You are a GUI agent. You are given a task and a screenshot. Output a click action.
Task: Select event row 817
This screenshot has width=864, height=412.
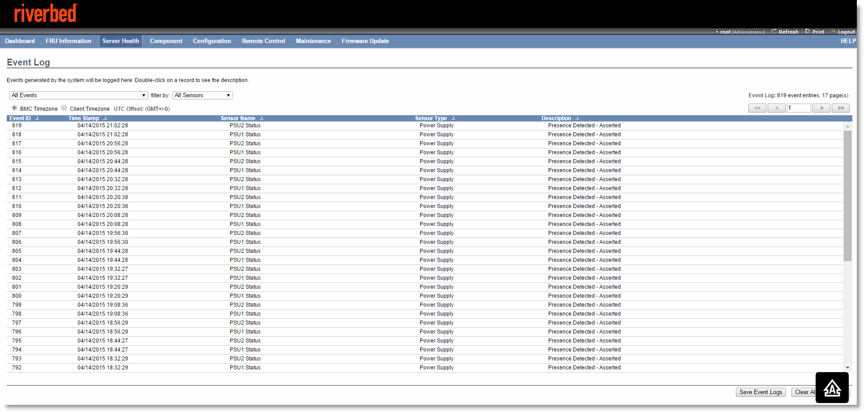pos(425,143)
